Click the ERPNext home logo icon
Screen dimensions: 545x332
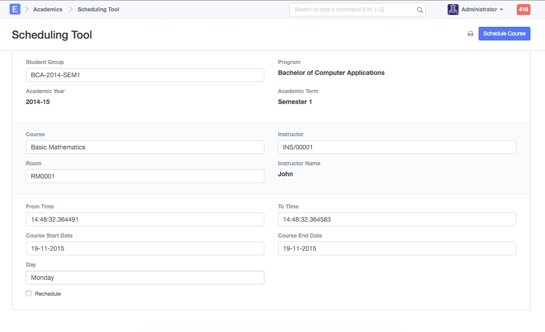tap(15, 9)
